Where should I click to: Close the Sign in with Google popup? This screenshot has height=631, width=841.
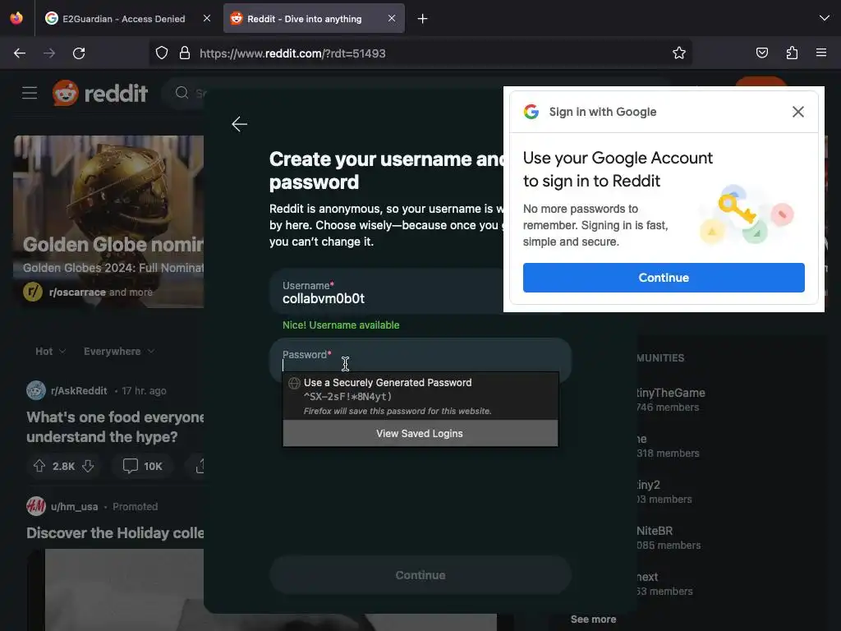click(x=798, y=112)
